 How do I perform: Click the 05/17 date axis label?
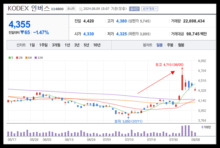(12, 140)
